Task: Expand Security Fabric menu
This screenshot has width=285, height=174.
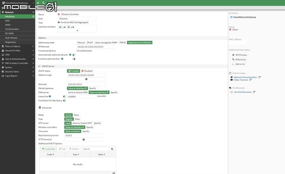Action: [33, 72]
